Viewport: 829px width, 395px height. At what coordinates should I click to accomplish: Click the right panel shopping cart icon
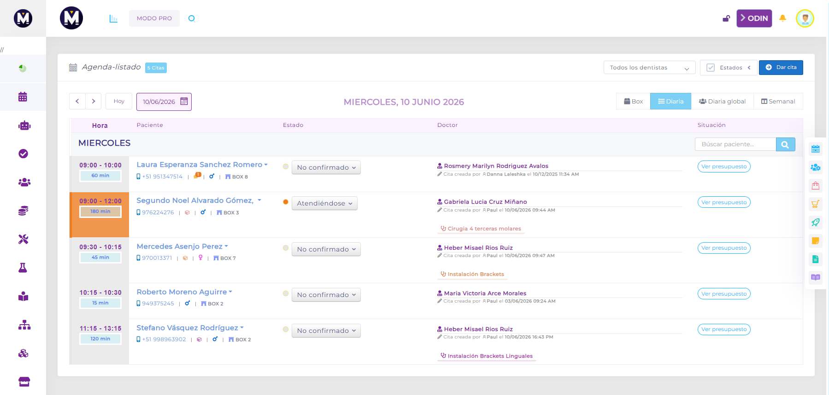[x=816, y=204]
